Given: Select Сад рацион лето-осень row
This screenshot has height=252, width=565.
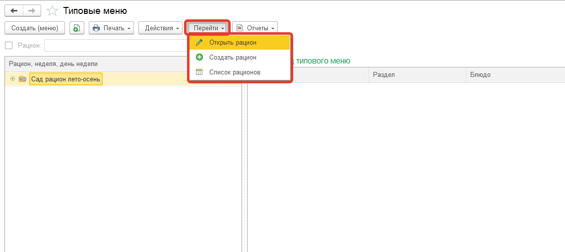Looking at the screenshot, I should 65,79.
